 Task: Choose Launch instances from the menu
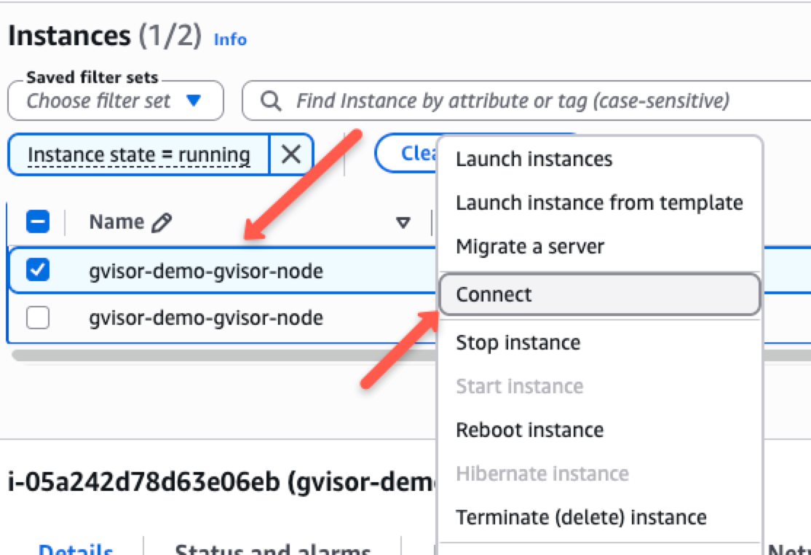pyautogui.click(x=534, y=159)
